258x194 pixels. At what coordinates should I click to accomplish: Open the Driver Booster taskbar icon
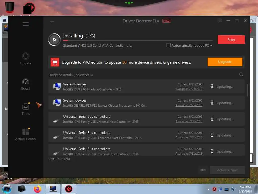pyautogui.click(x=69, y=189)
